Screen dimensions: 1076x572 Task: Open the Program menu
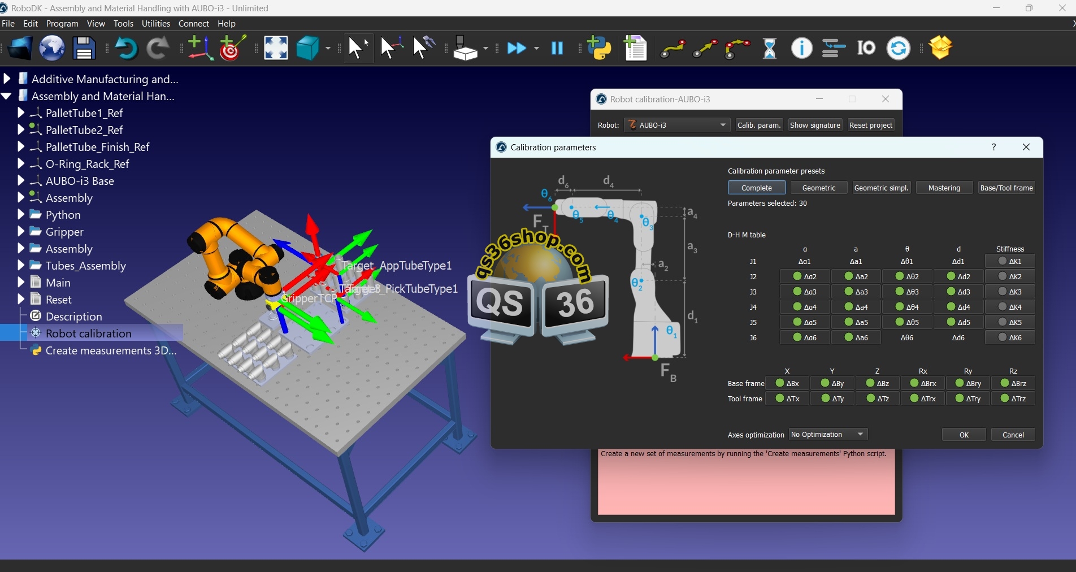(x=62, y=24)
